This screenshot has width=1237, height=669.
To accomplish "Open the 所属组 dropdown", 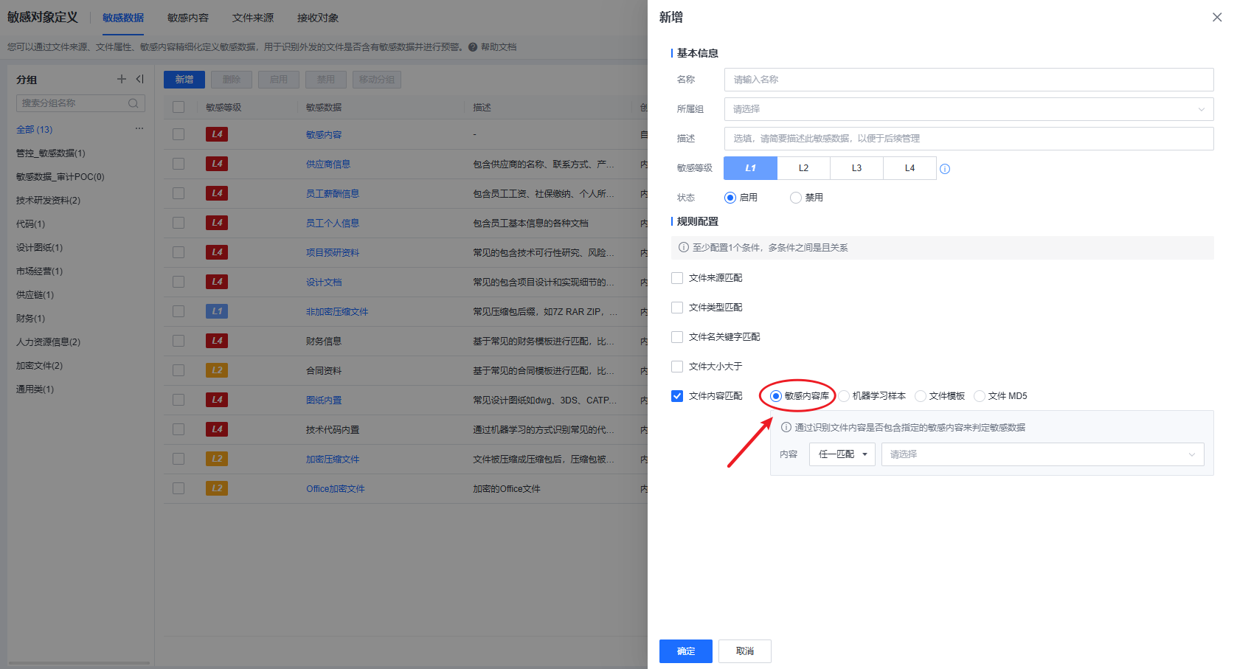I will 968,109.
